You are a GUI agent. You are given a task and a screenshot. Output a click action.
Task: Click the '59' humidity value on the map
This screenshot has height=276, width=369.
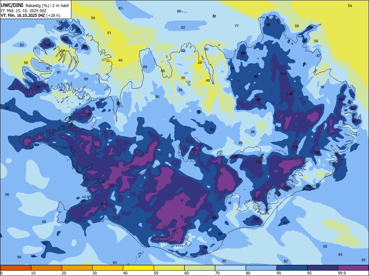tap(297, 26)
